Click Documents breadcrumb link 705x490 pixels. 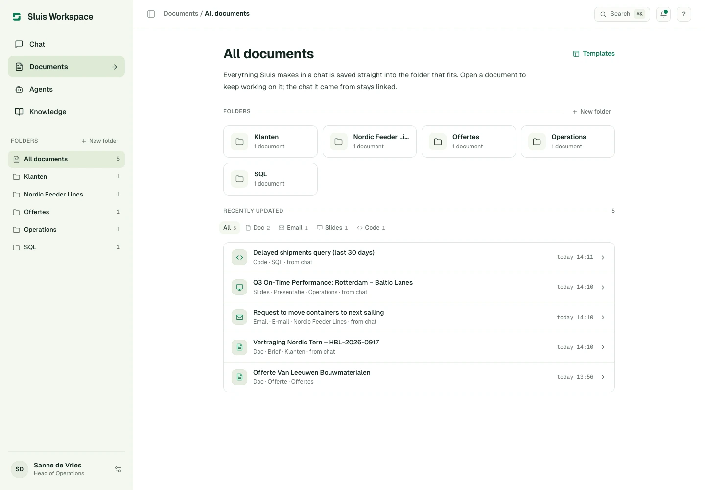tap(181, 14)
